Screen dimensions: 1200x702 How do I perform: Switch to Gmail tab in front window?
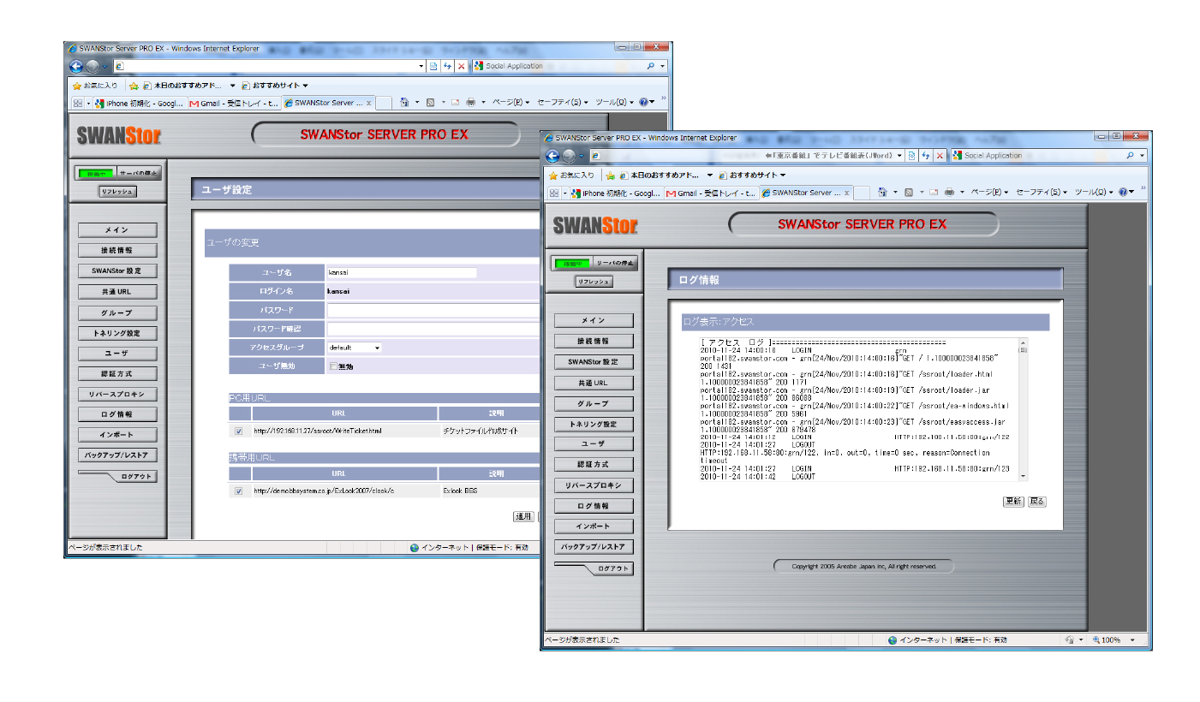click(x=711, y=193)
